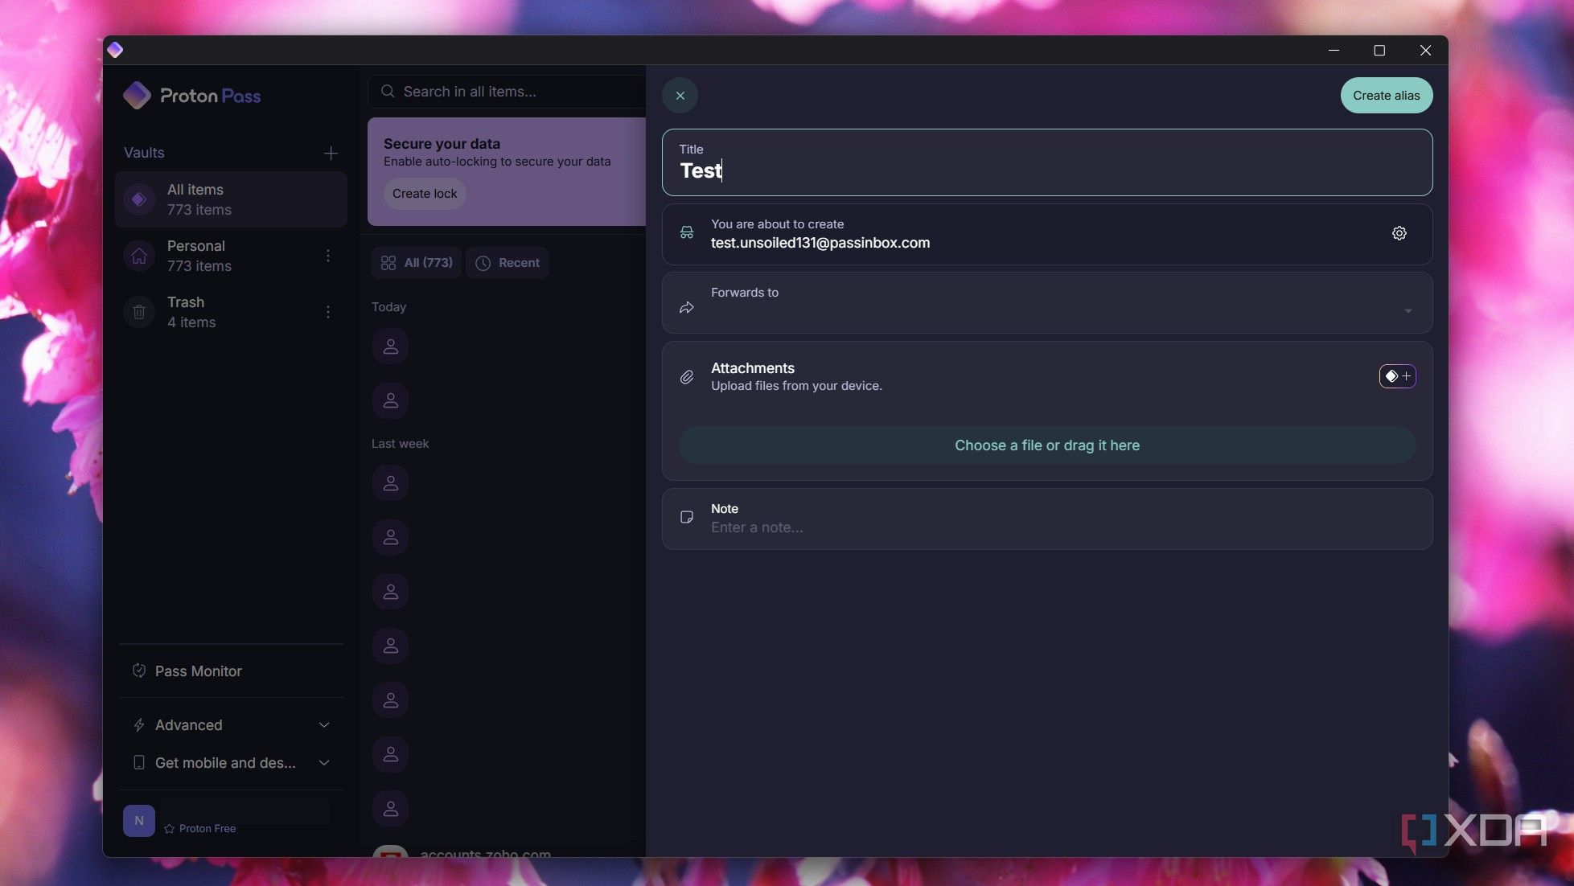
Task: Click the note icon beside Note
Action: click(686, 518)
